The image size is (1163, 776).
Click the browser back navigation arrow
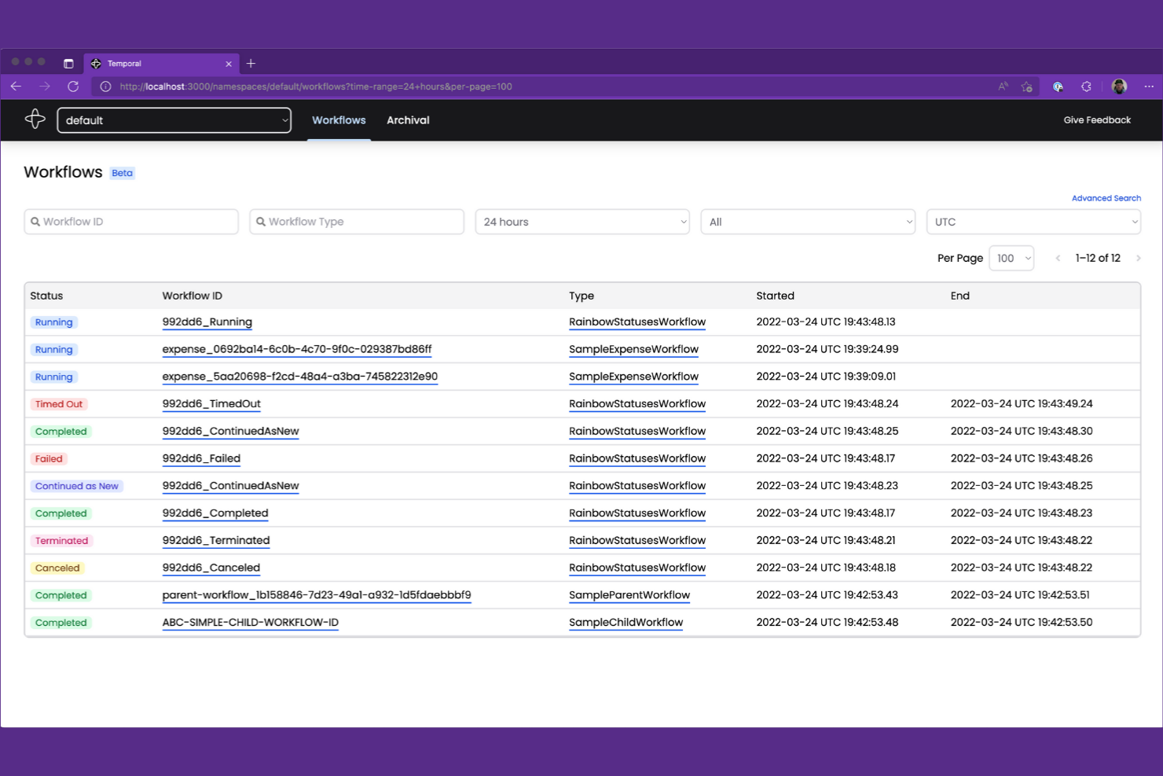tap(17, 86)
